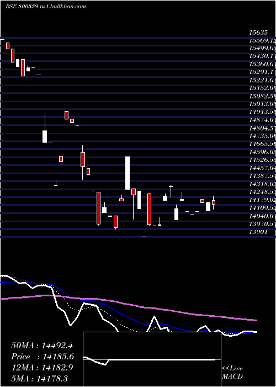The height and width of the screenshot is (387, 276).
Task: Click the '<<Live MACD' label
Action: (232, 373)
